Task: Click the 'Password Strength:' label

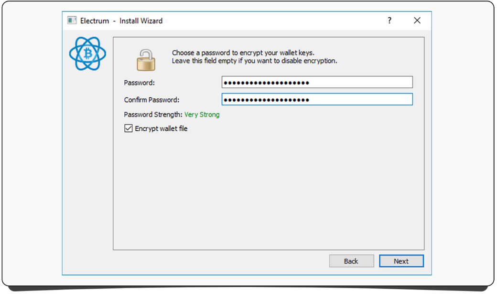Action: [153, 115]
